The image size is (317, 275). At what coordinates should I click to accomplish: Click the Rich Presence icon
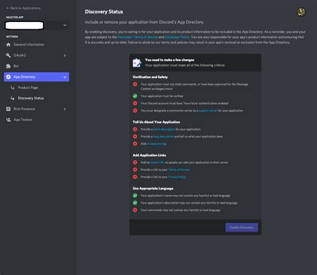pos(9,109)
